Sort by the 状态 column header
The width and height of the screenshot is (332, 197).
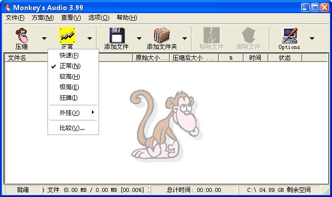tap(285, 57)
